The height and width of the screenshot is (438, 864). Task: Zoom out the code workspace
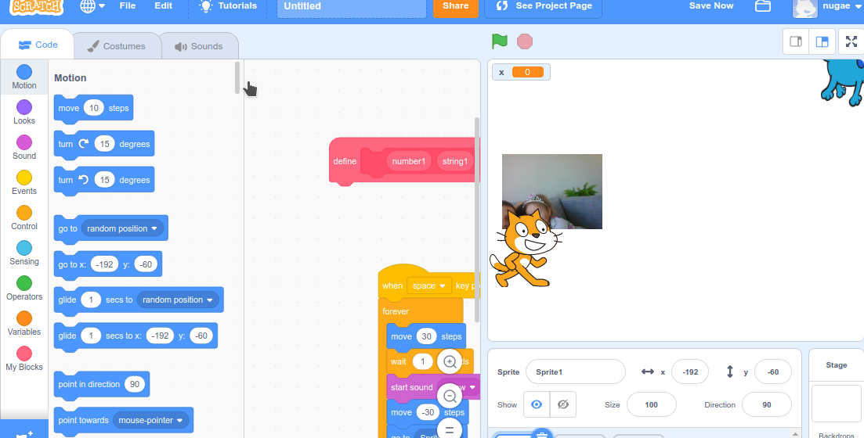[x=450, y=396]
